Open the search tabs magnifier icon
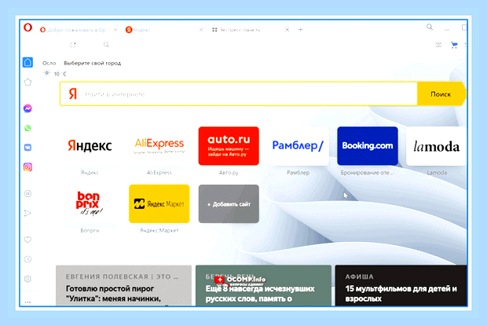The width and height of the screenshot is (487, 326). (430, 27)
